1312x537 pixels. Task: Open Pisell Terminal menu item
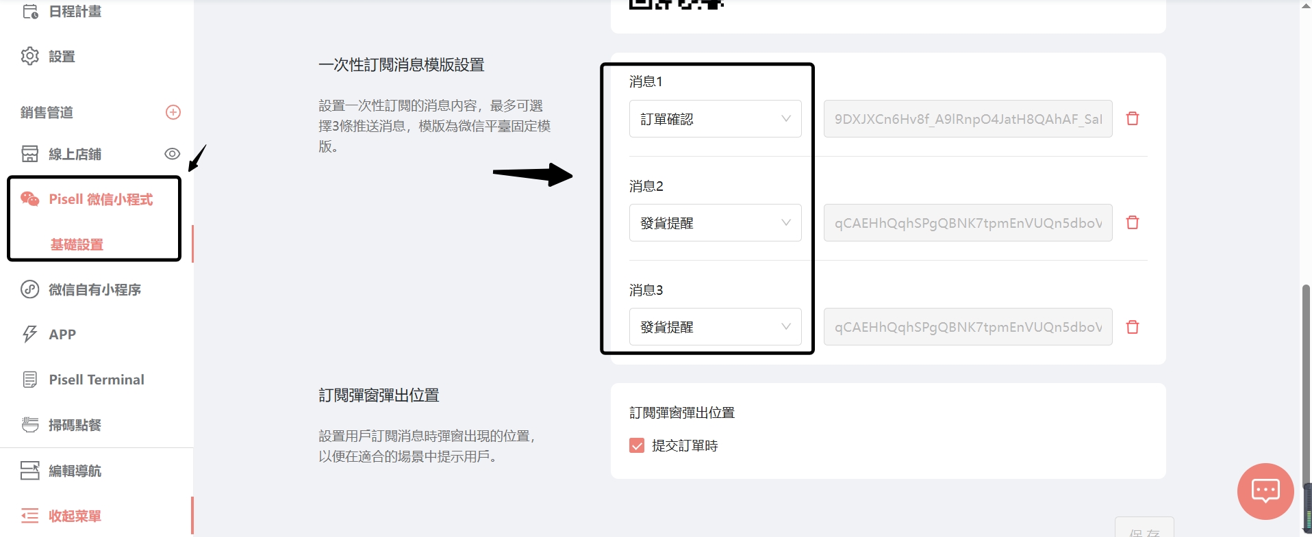point(96,380)
